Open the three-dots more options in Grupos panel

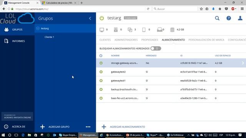(x=88, y=127)
